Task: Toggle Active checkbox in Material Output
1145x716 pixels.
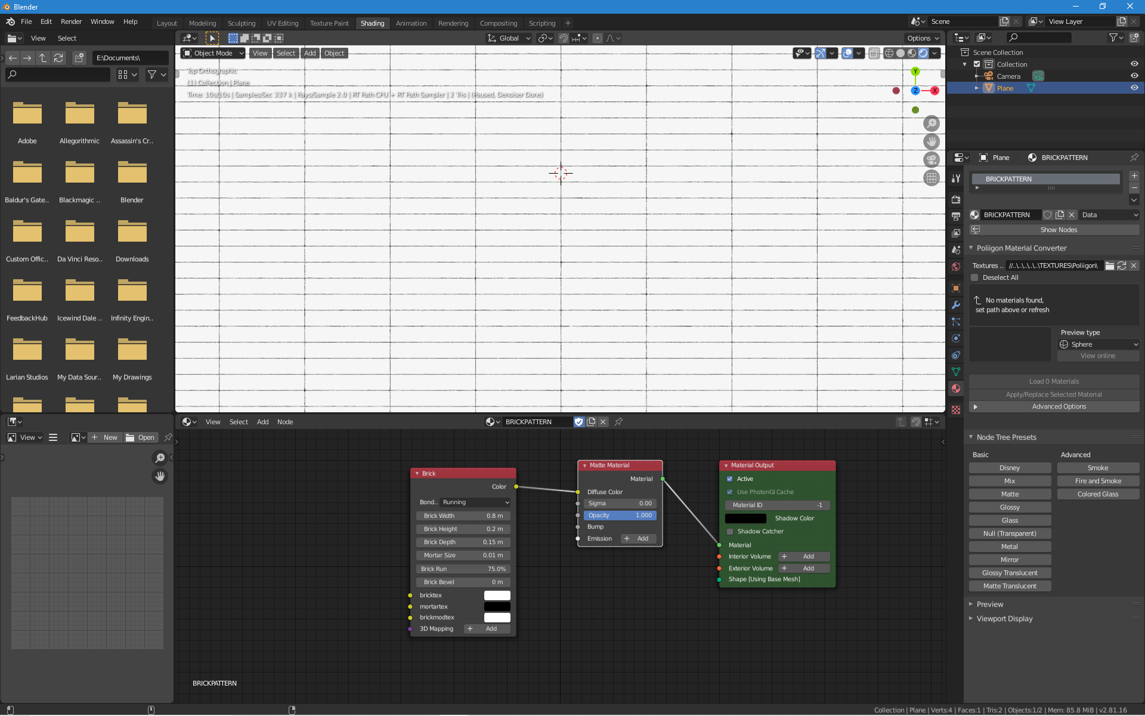Action: pyautogui.click(x=729, y=479)
